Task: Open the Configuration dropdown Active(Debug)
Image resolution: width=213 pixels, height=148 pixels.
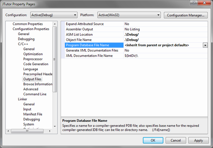Action: click(54, 15)
